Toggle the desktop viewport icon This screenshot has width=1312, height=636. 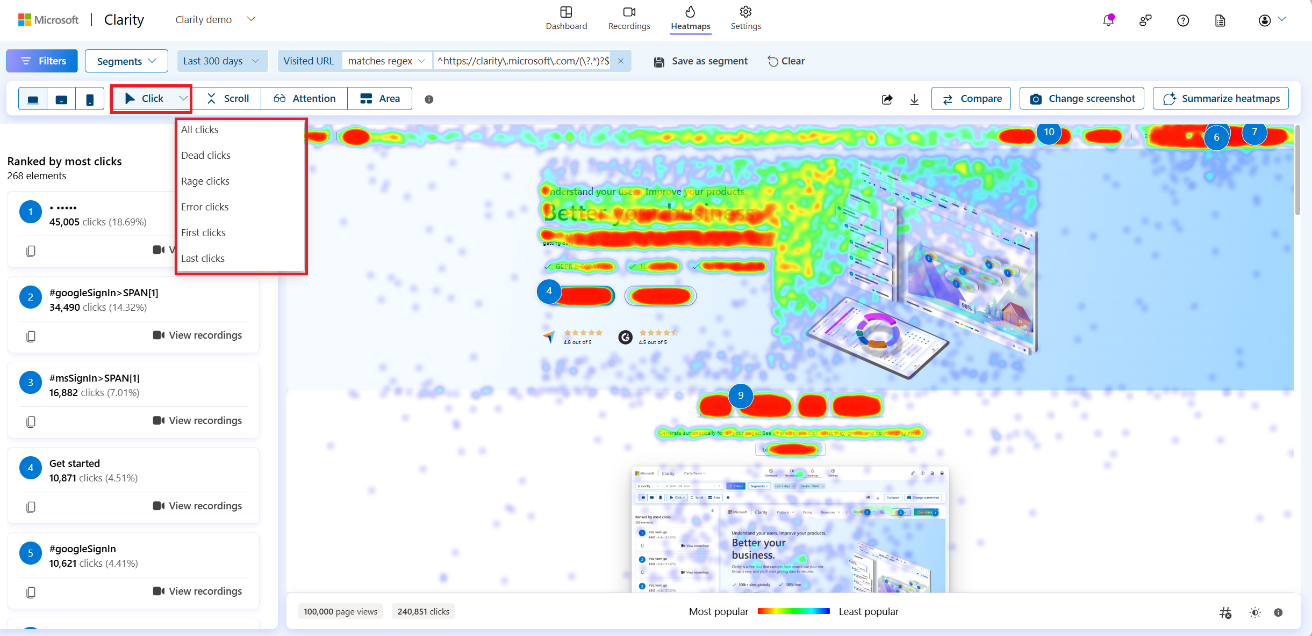coord(33,99)
